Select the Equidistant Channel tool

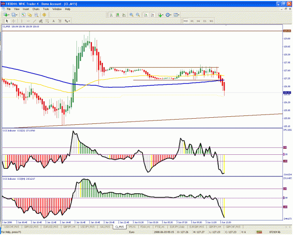(41, 21)
